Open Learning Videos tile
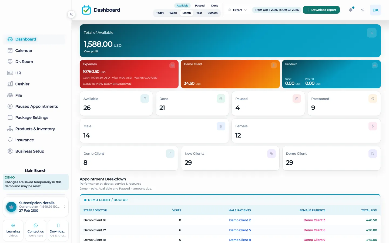389x243 pixels. (13, 231)
